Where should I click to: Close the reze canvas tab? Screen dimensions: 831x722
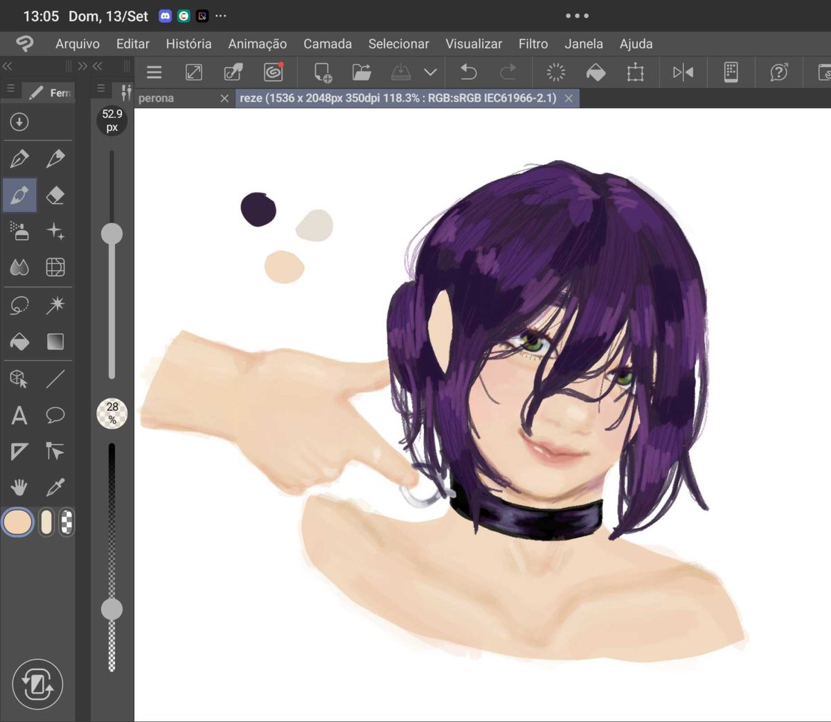(569, 98)
